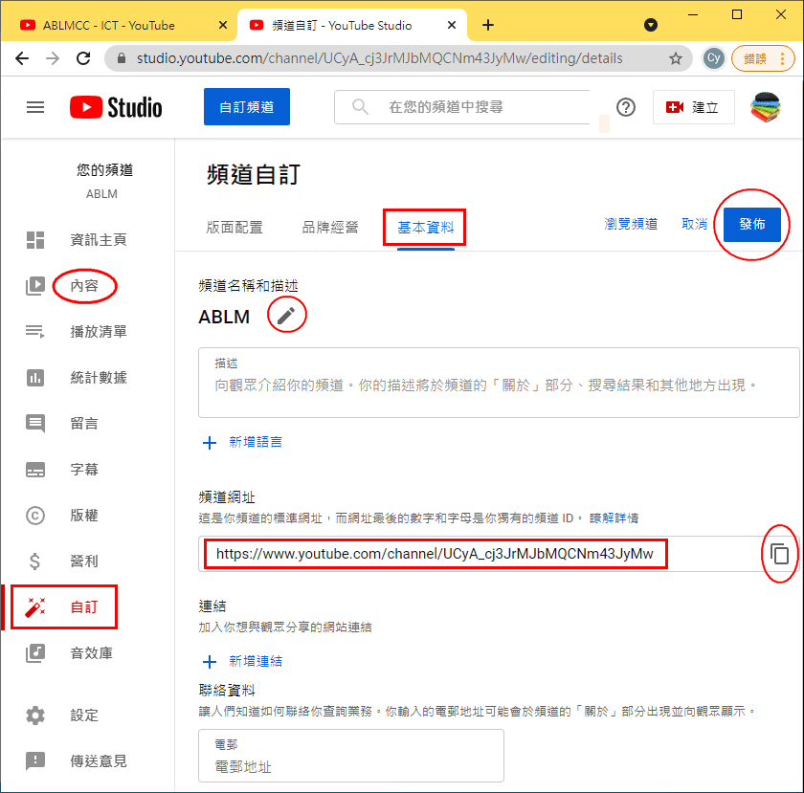Switch to 品牌經營 branding tab
804x793 pixels.
330,228
